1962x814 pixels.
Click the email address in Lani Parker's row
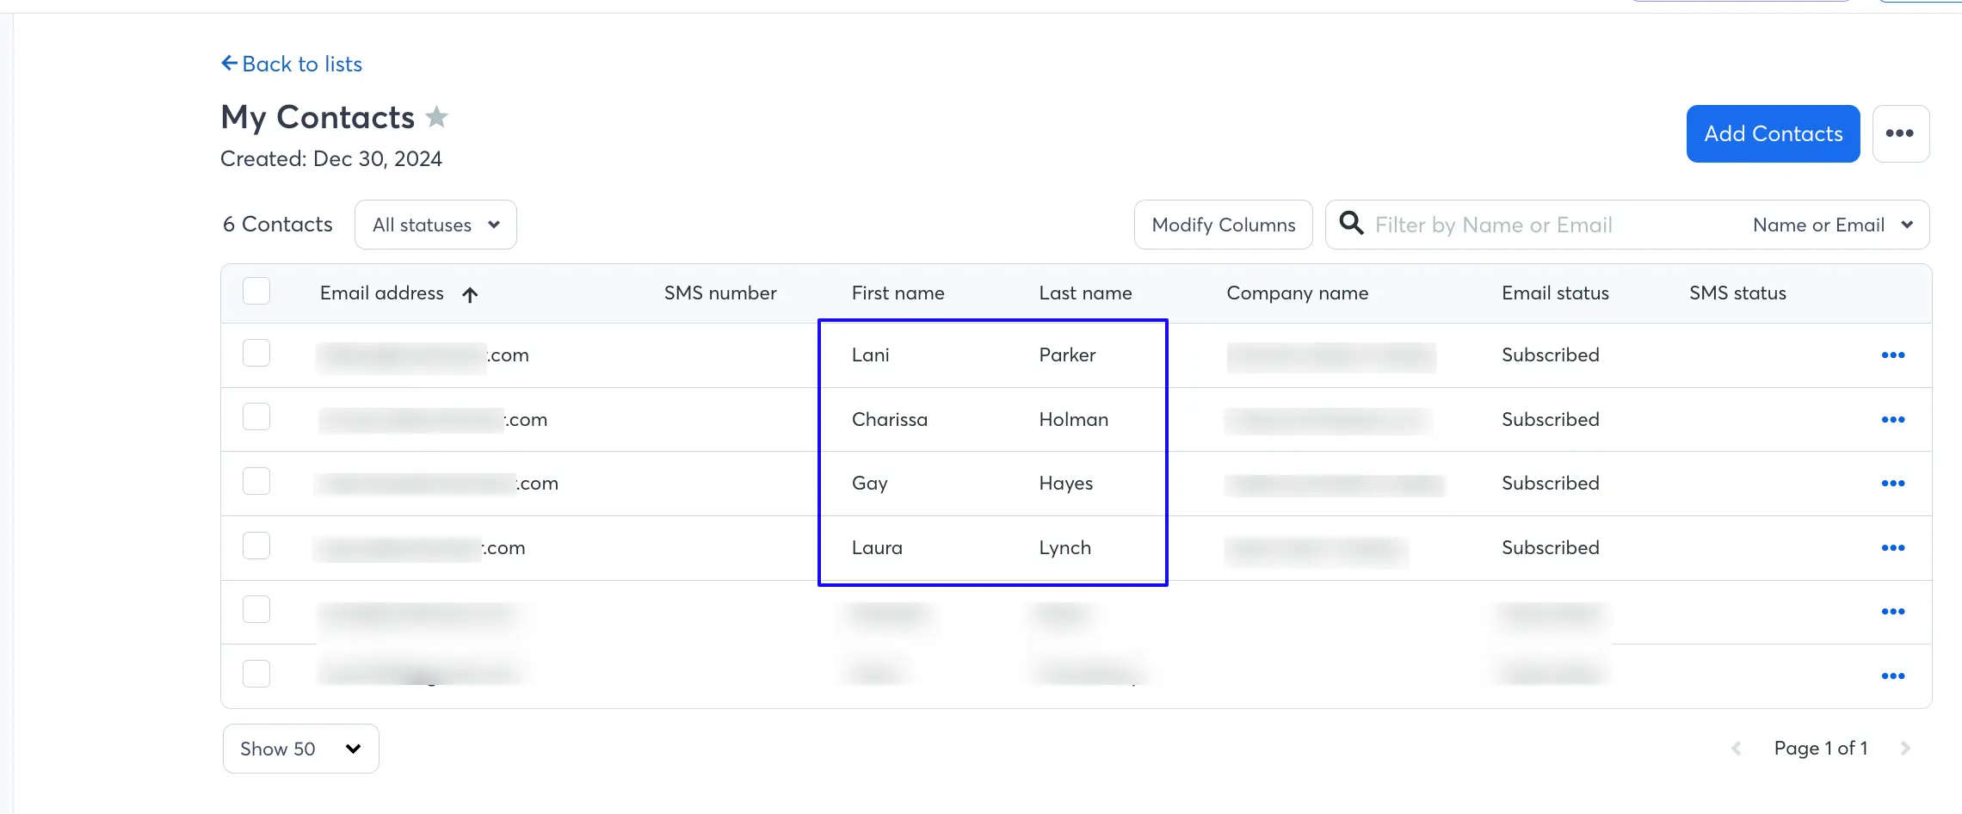tap(423, 355)
